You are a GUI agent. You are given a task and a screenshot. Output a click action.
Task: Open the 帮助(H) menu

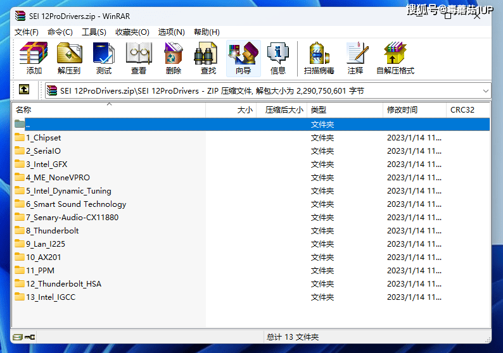(x=207, y=32)
